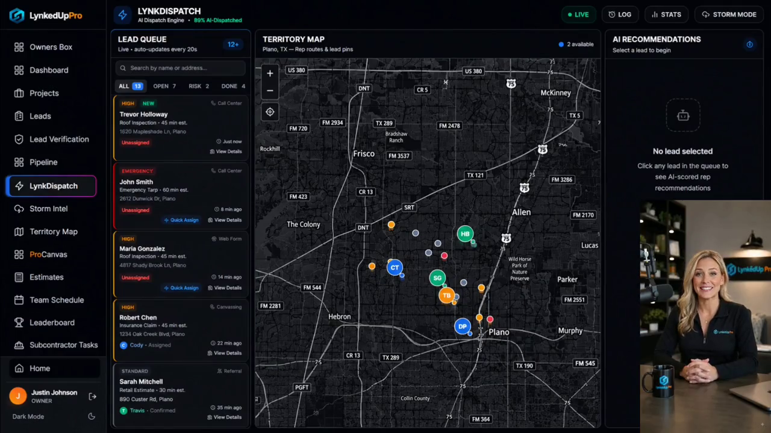Select Robert Chen lead card
Screen dimensions: 771x433
181,330
